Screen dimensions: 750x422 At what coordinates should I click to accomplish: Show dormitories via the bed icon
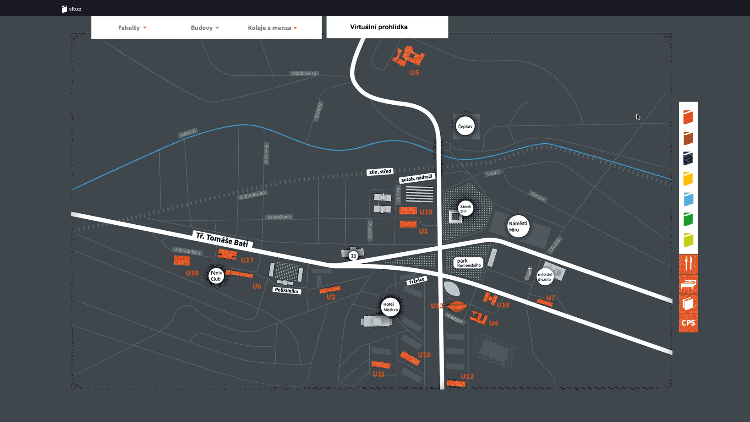pyautogui.click(x=688, y=284)
